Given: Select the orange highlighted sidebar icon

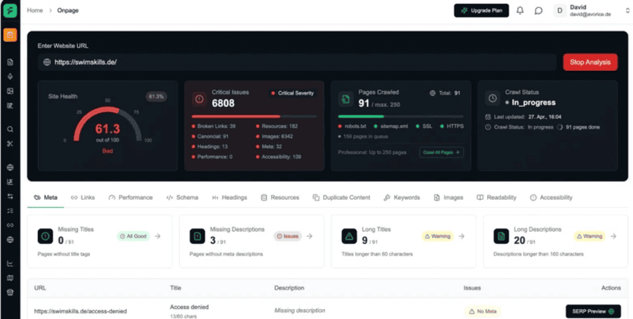Looking at the screenshot, I should coord(10,35).
